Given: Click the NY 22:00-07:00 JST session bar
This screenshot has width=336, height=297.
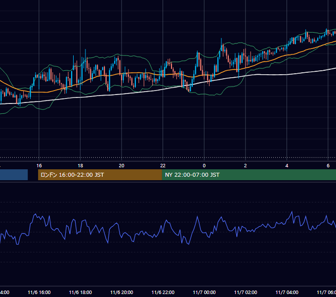Looking at the screenshot, I should [x=249, y=175].
